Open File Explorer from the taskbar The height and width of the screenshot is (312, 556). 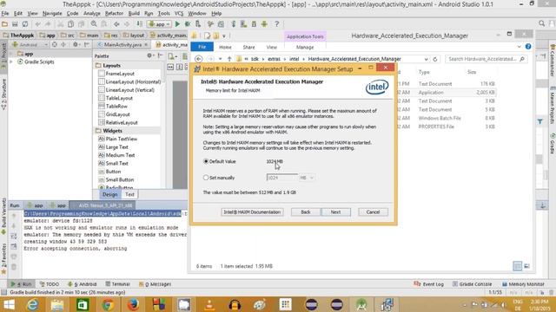pyautogui.click(x=57, y=304)
